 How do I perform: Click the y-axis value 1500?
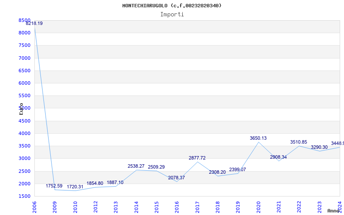pos(25,196)
